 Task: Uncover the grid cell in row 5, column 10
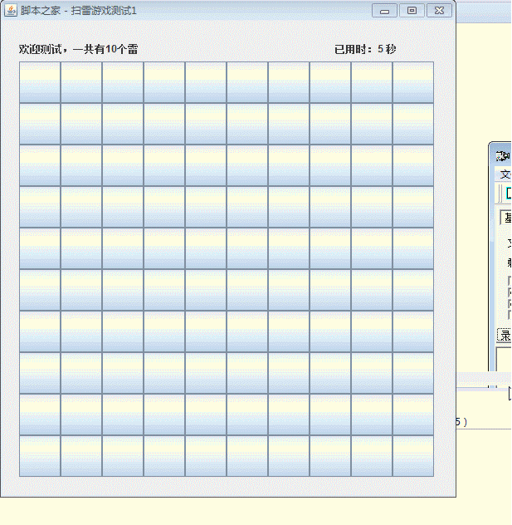(x=413, y=248)
